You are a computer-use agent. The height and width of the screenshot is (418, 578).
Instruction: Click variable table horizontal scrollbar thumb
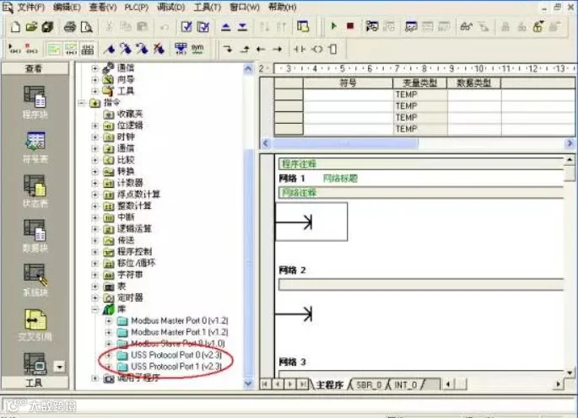coord(345,143)
